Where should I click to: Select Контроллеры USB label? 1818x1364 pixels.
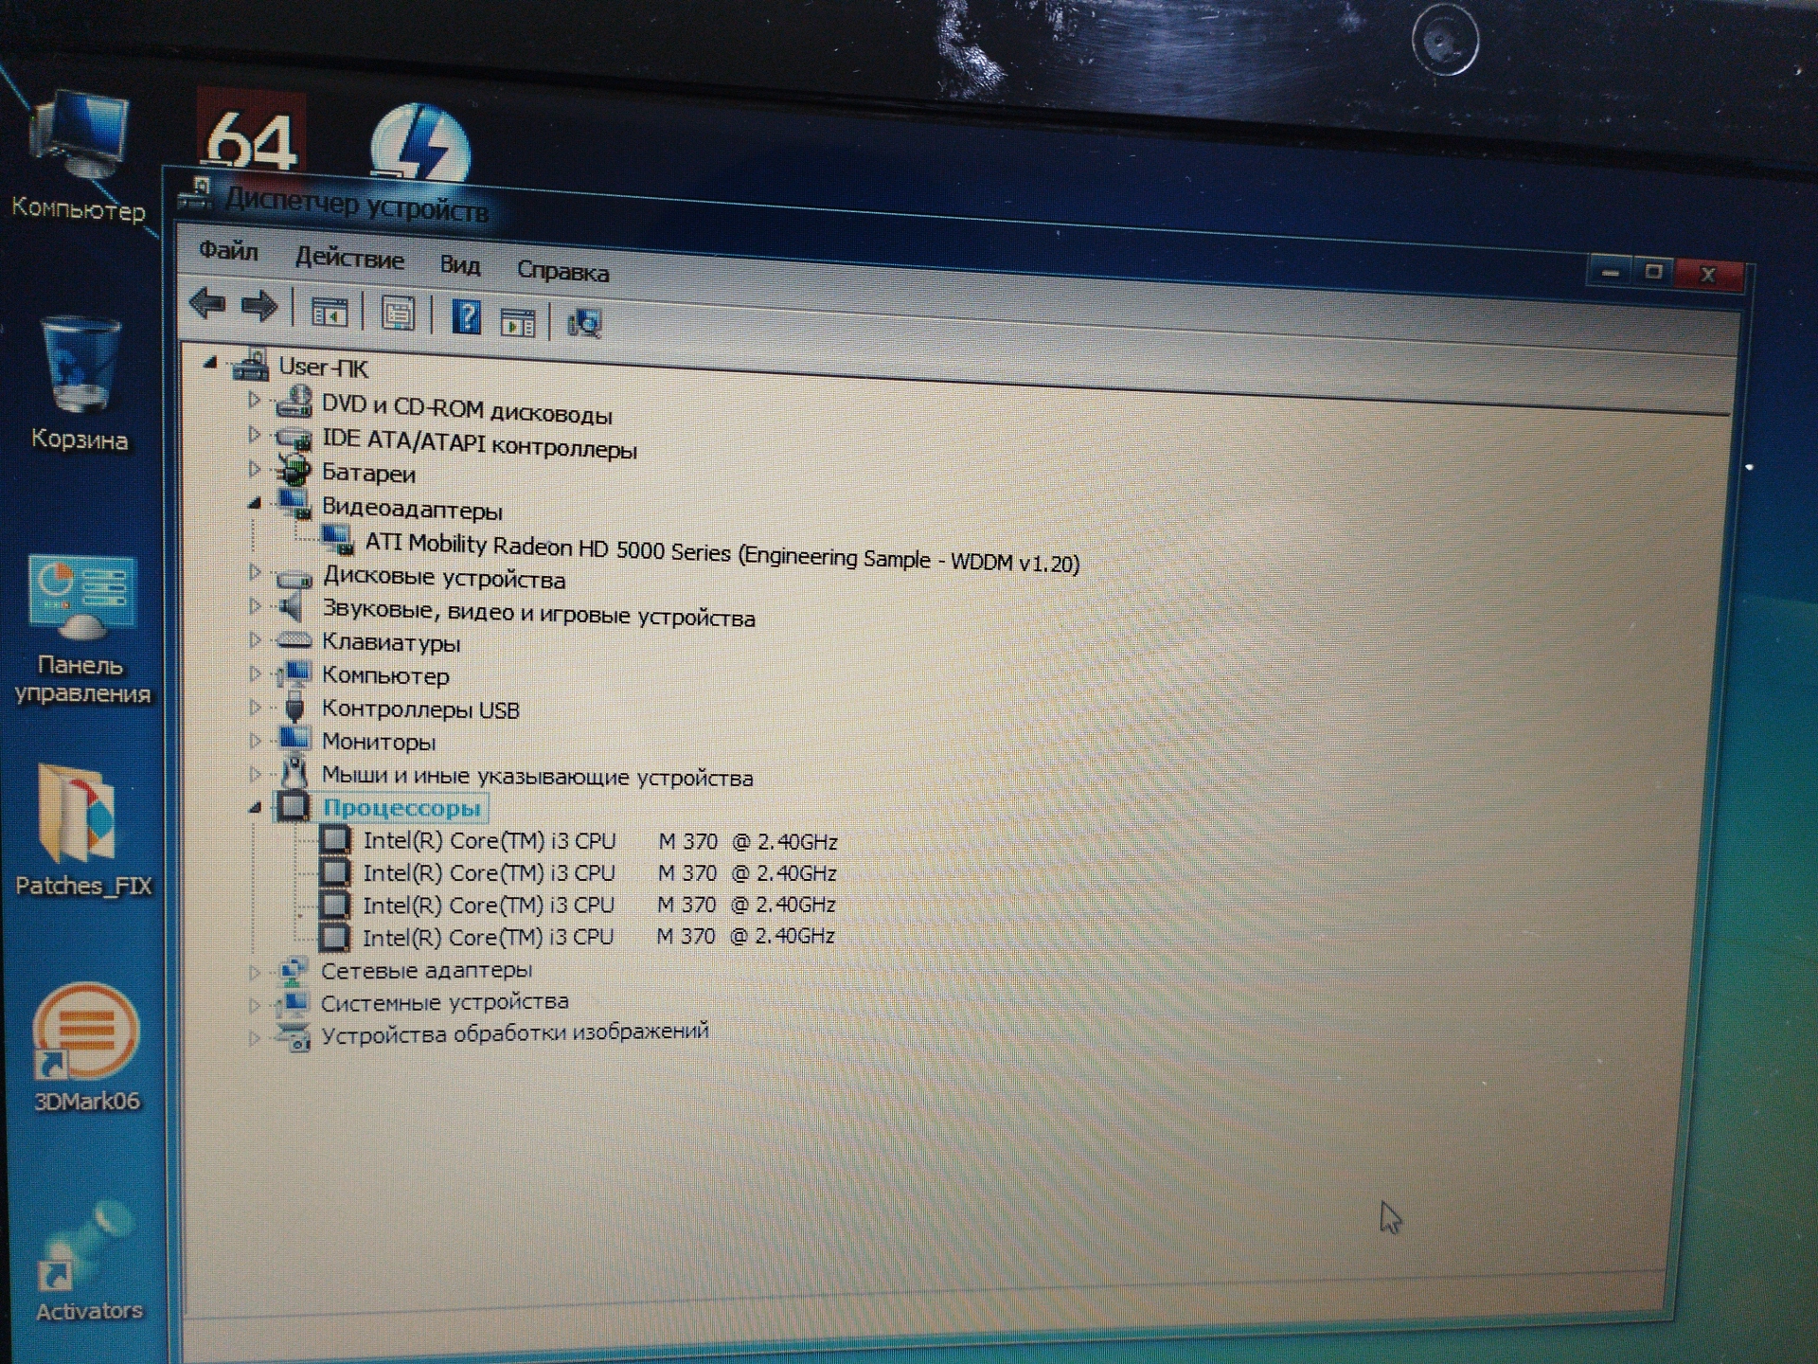(x=420, y=709)
